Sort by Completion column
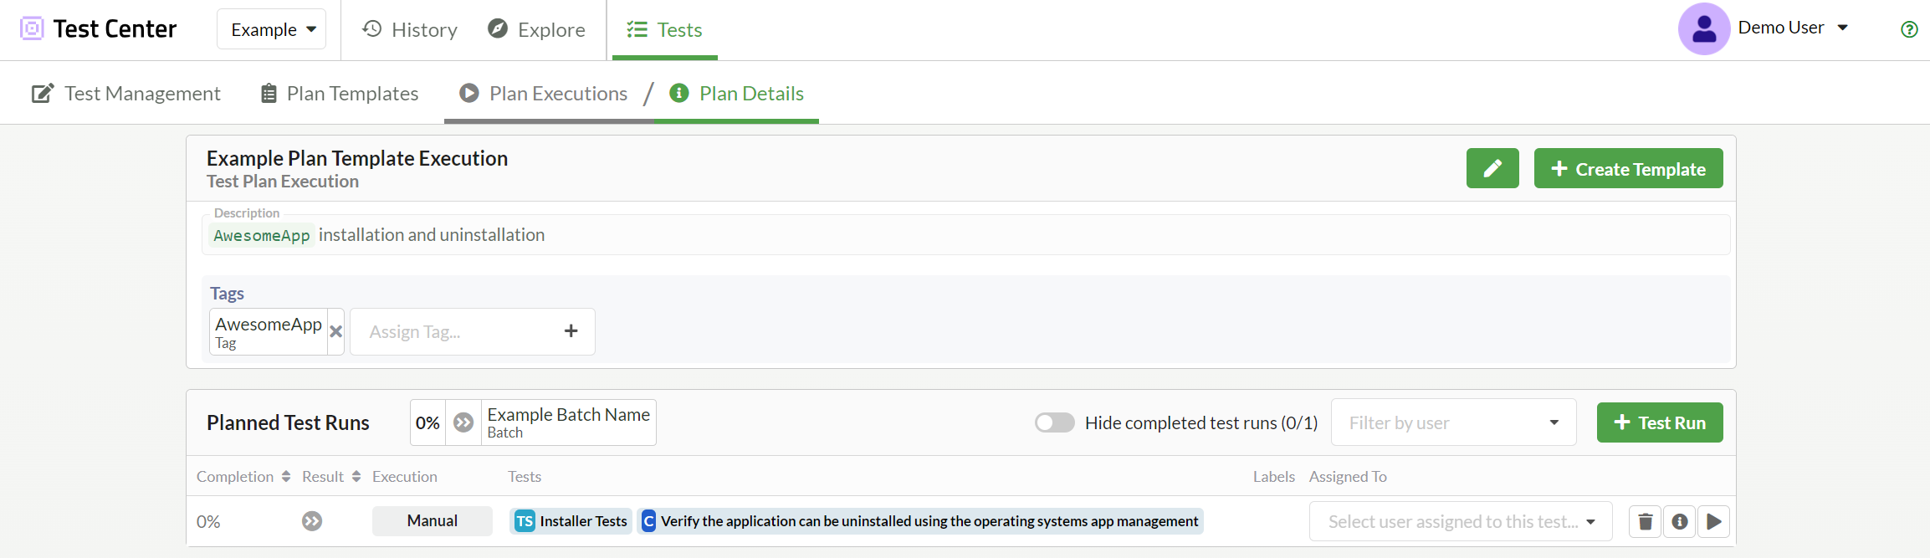 (243, 476)
